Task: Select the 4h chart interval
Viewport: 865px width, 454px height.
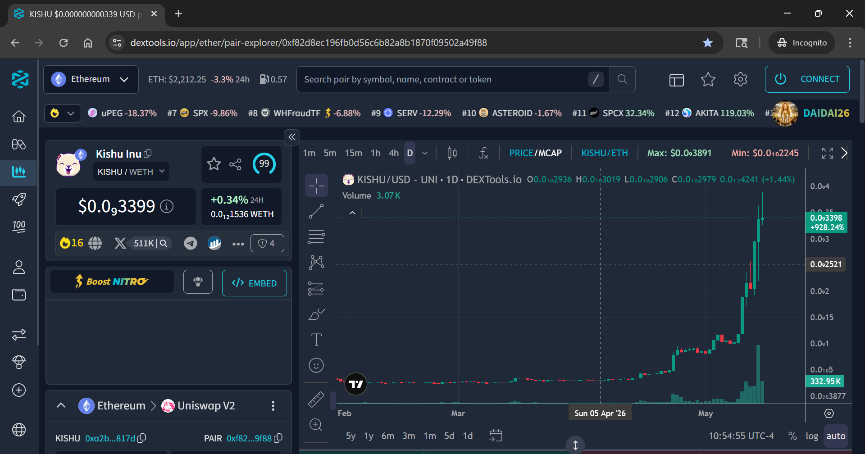Action: pos(394,153)
